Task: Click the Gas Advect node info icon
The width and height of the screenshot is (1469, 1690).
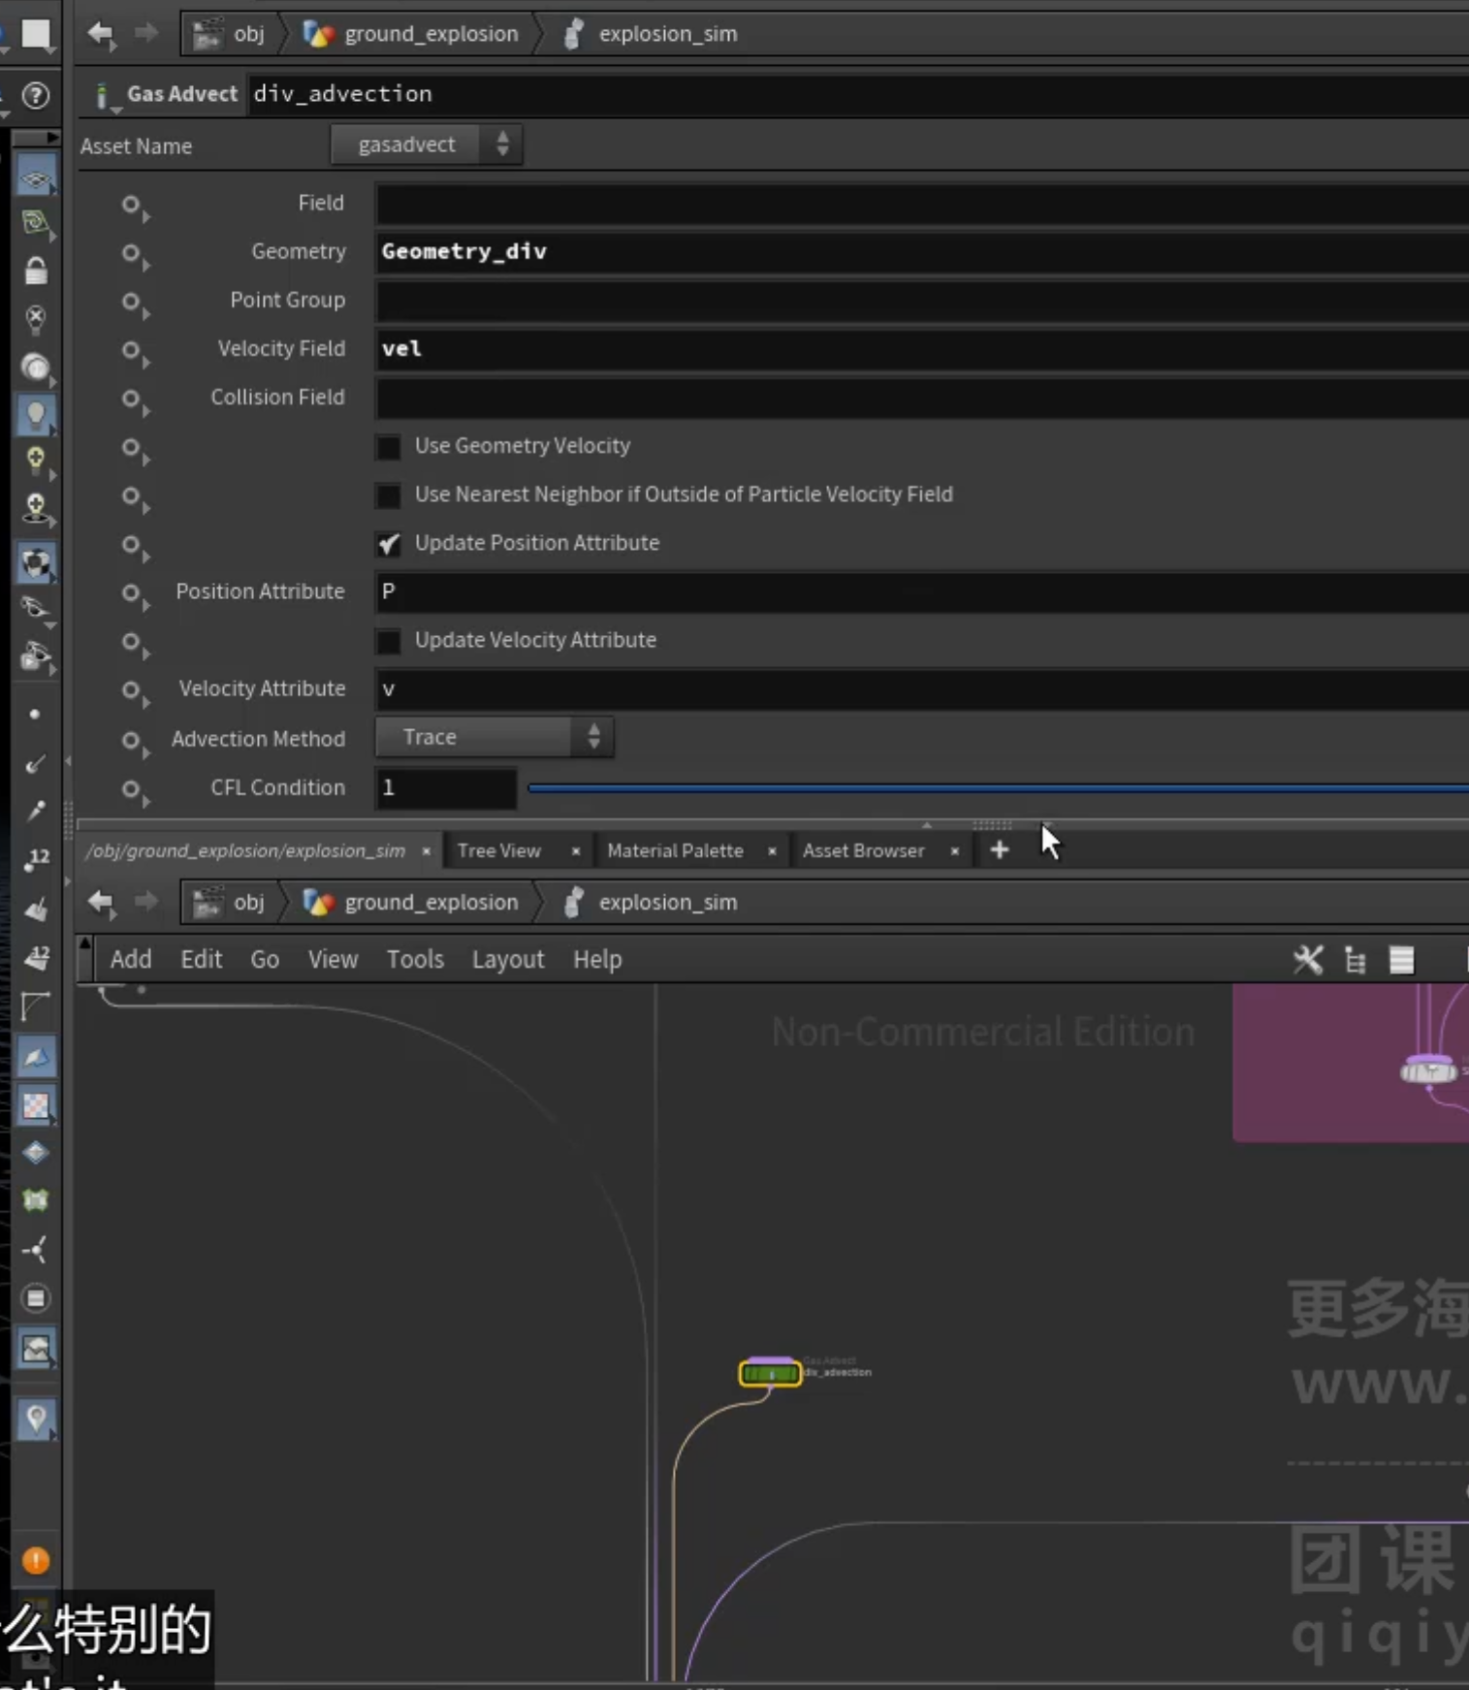Action: pyautogui.click(x=102, y=95)
